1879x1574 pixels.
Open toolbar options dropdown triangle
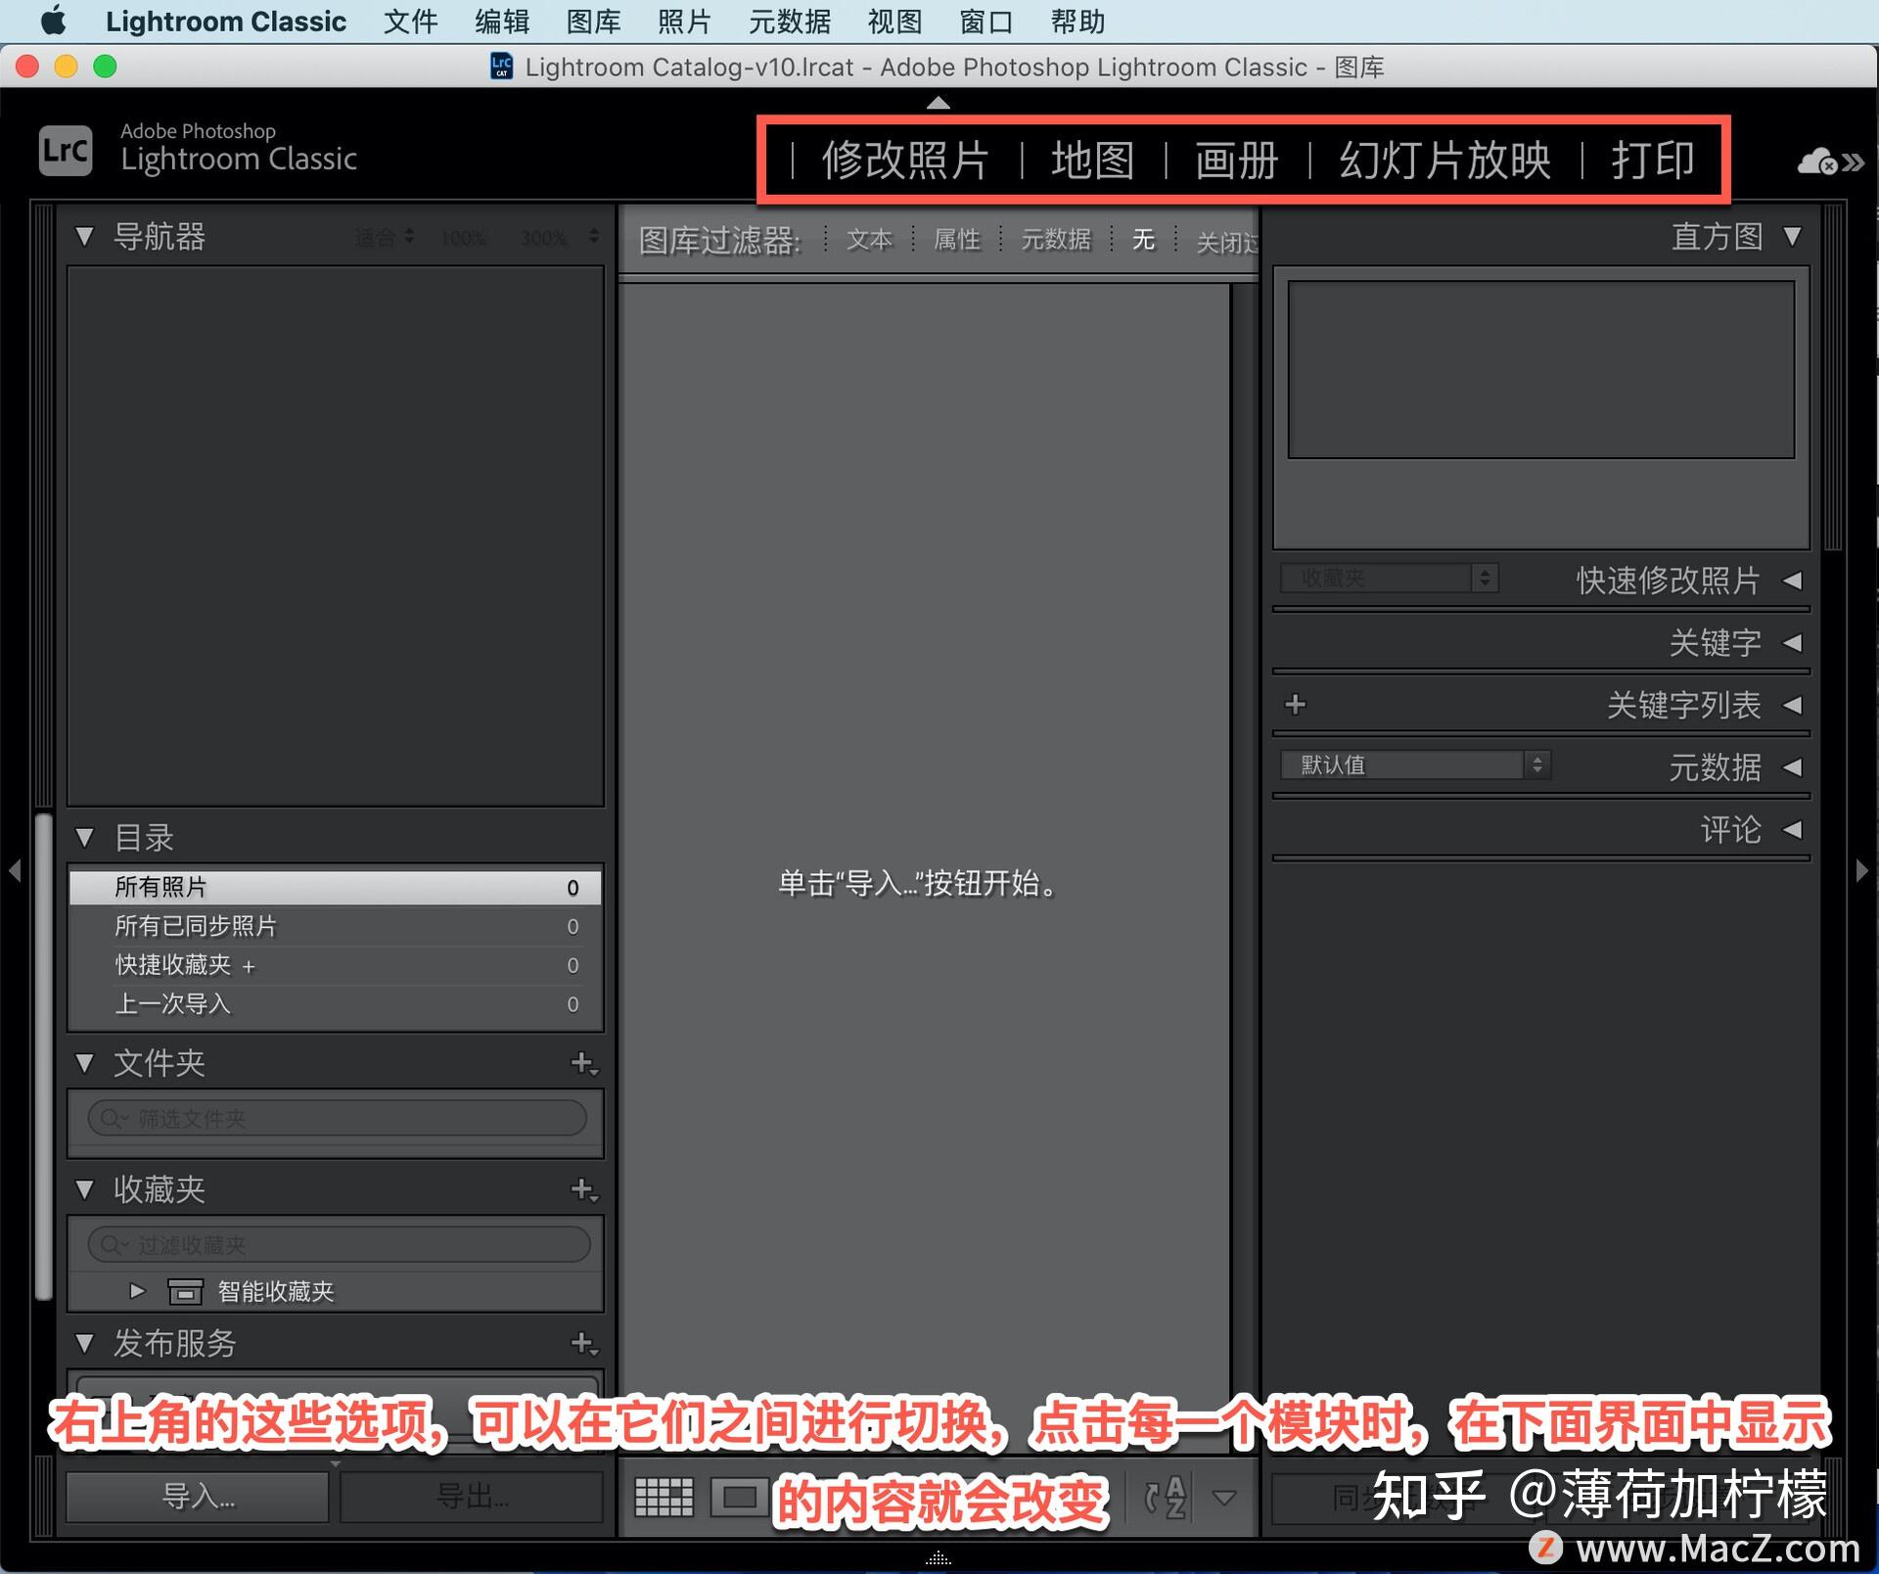point(1224,1498)
